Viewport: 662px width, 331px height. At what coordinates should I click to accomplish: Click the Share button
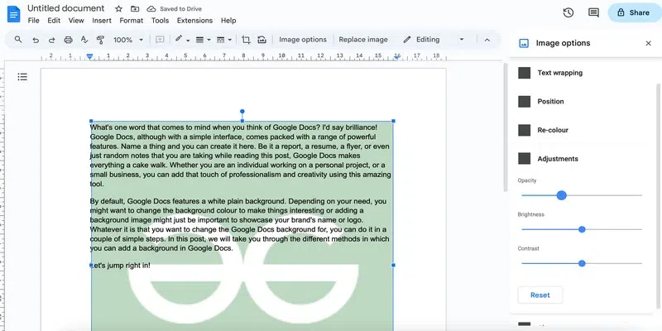point(635,12)
